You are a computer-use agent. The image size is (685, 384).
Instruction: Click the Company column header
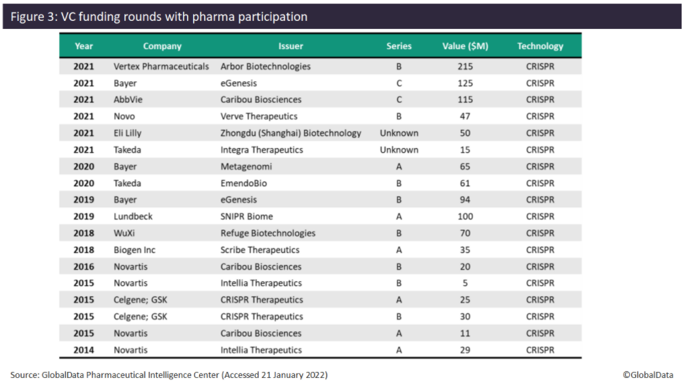(162, 46)
